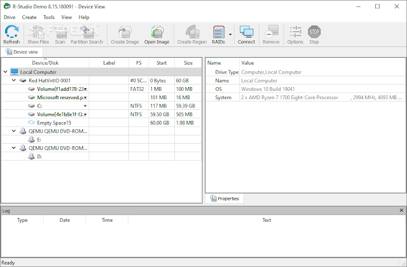Click the Show Files toolbar icon

pos(38,34)
